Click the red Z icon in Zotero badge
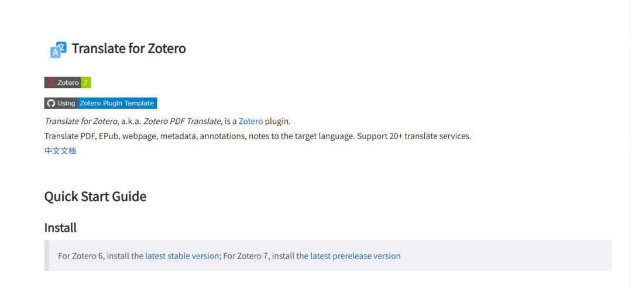This screenshot has width=632, height=287. 51,82
